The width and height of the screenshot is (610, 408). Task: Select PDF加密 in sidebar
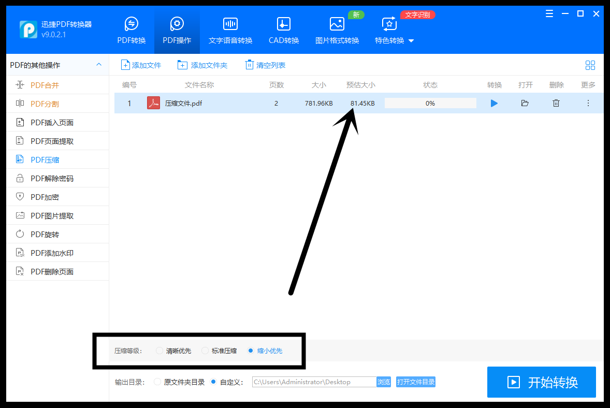pos(57,197)
